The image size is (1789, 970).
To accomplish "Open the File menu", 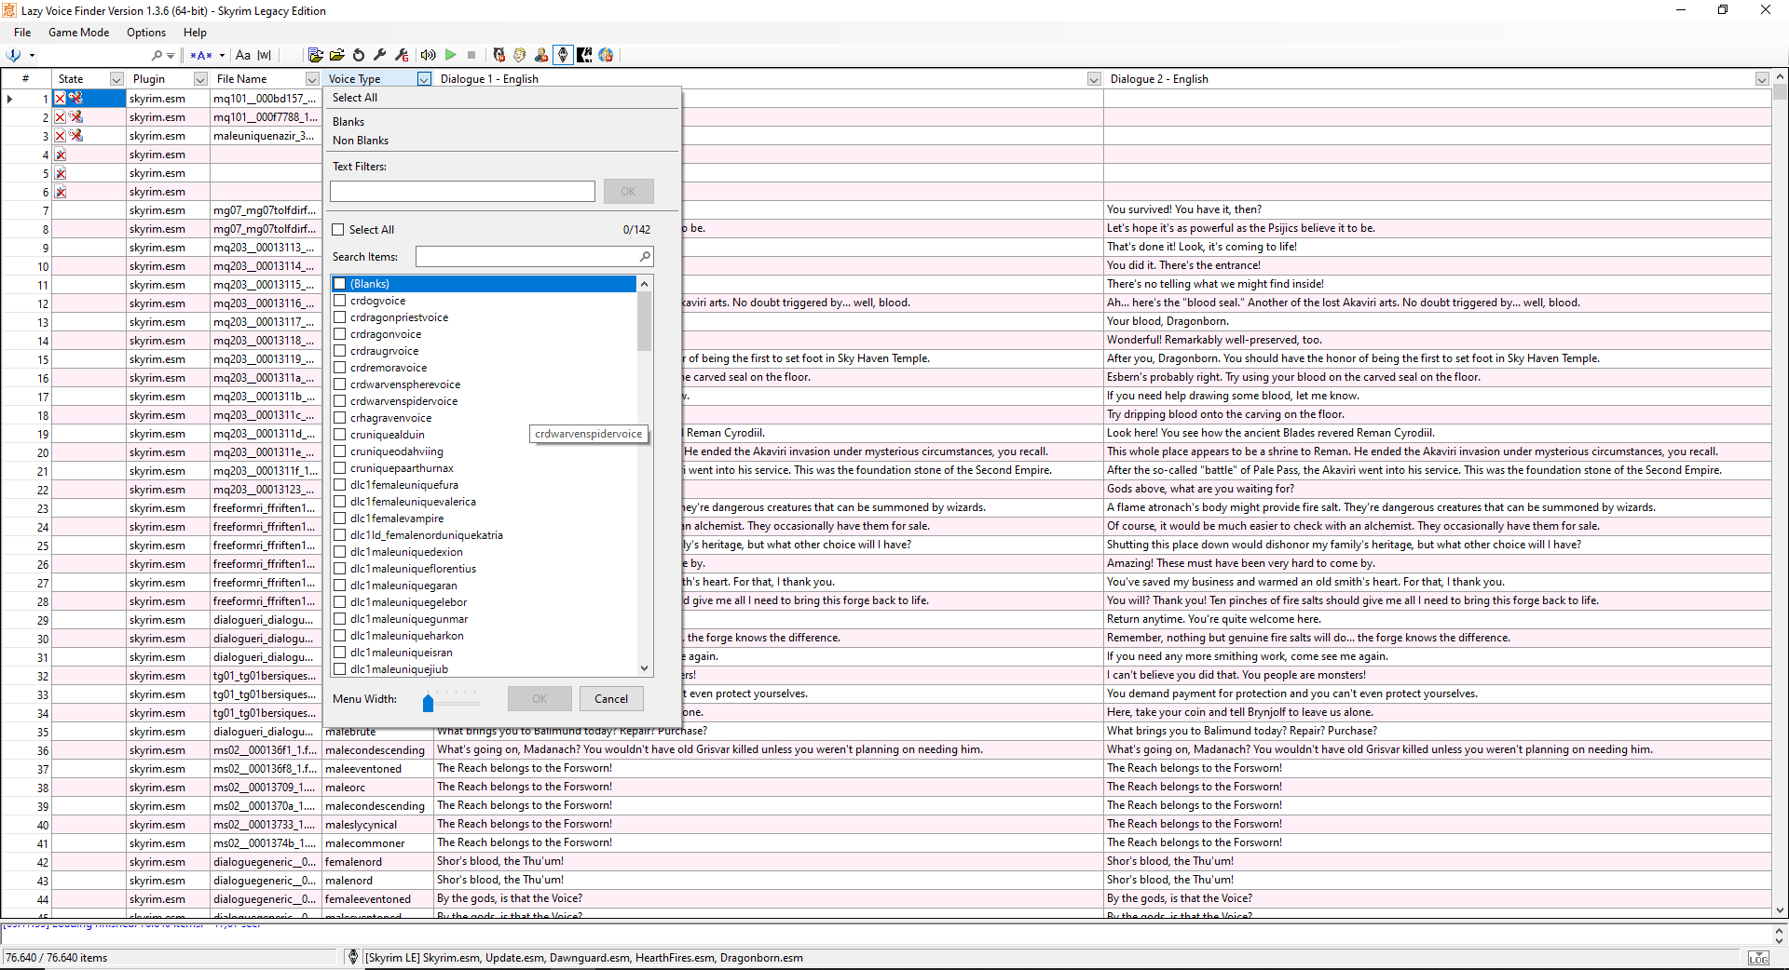I will pos(22,32).
